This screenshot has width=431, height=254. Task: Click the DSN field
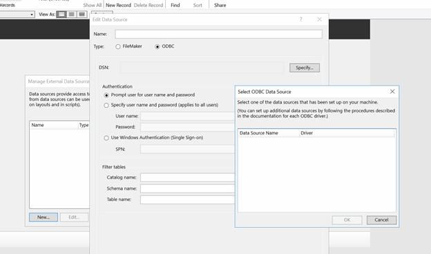(202, 68)
